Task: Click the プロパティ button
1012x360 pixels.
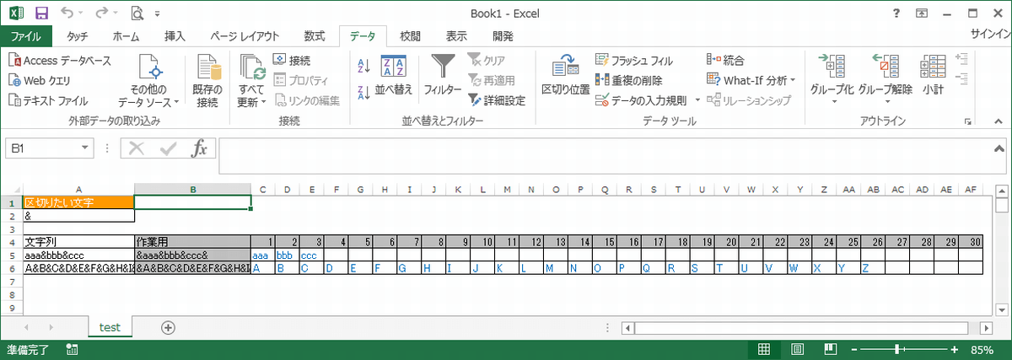Action: pyautogui.click(x=301, y=81)
